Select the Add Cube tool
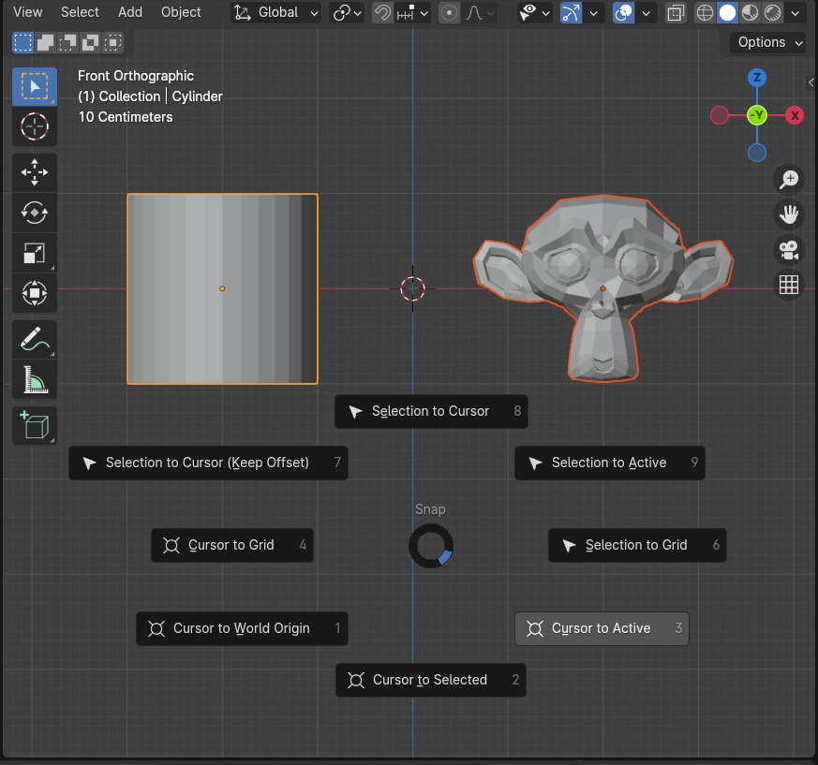 click(35, 425)
